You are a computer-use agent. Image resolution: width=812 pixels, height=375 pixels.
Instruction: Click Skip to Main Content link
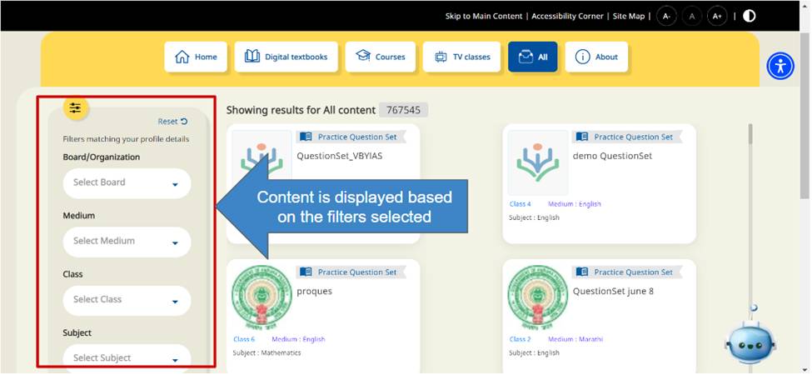(x=483, y=16)
